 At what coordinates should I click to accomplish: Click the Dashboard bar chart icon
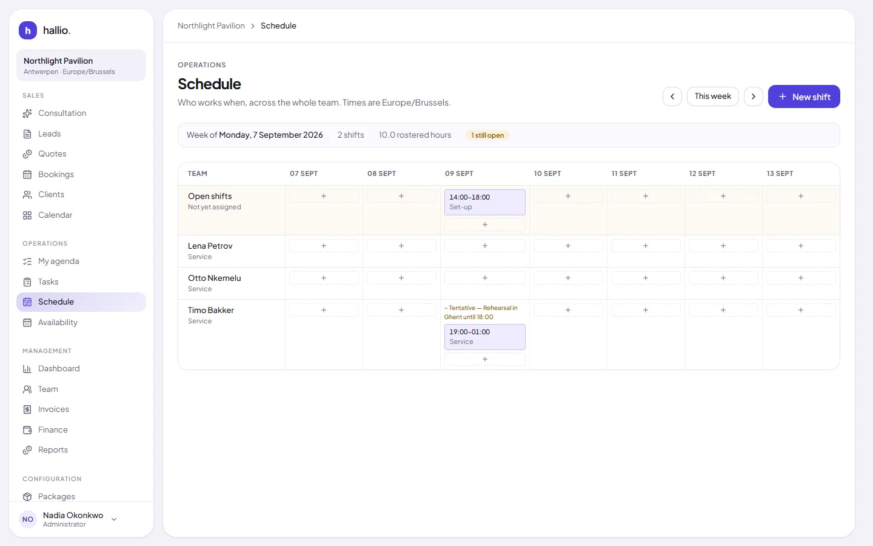tap(27, 369)
